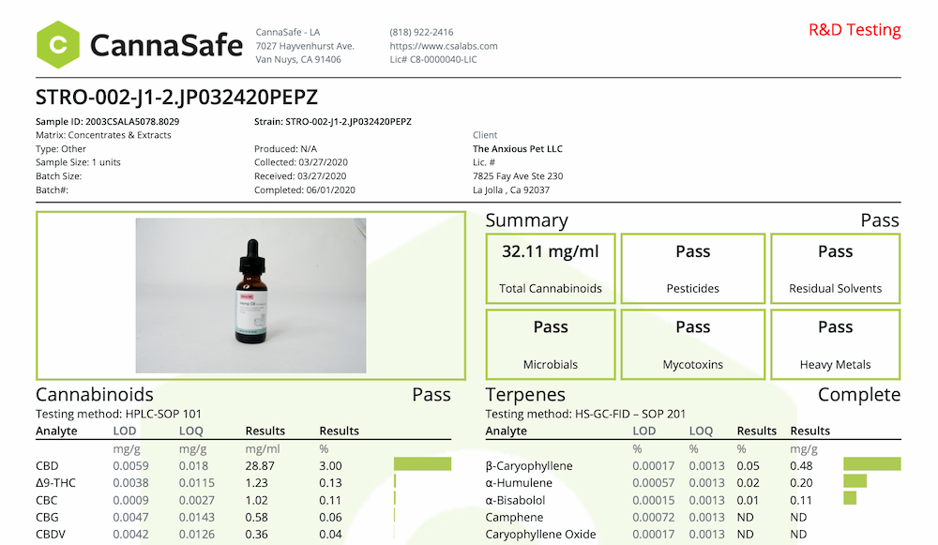Click the Pesticides Pass summary box
The image size is (938, 545).
pos(693,268)
